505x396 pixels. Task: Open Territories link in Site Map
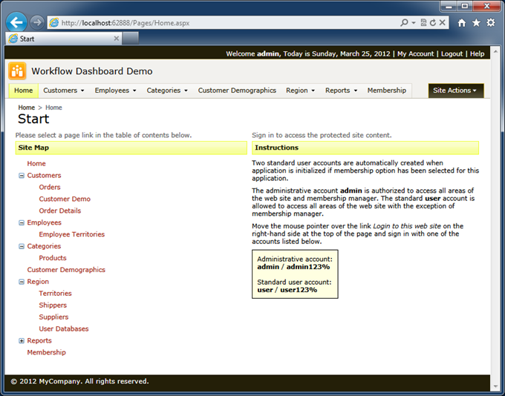(56, 294)
